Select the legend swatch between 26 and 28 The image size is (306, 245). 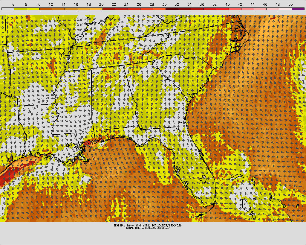click(x=147, y=9)
